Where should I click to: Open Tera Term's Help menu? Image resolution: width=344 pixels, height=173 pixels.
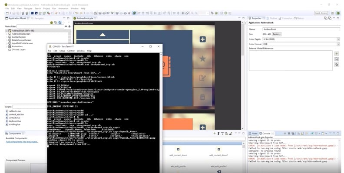point(89,51)
